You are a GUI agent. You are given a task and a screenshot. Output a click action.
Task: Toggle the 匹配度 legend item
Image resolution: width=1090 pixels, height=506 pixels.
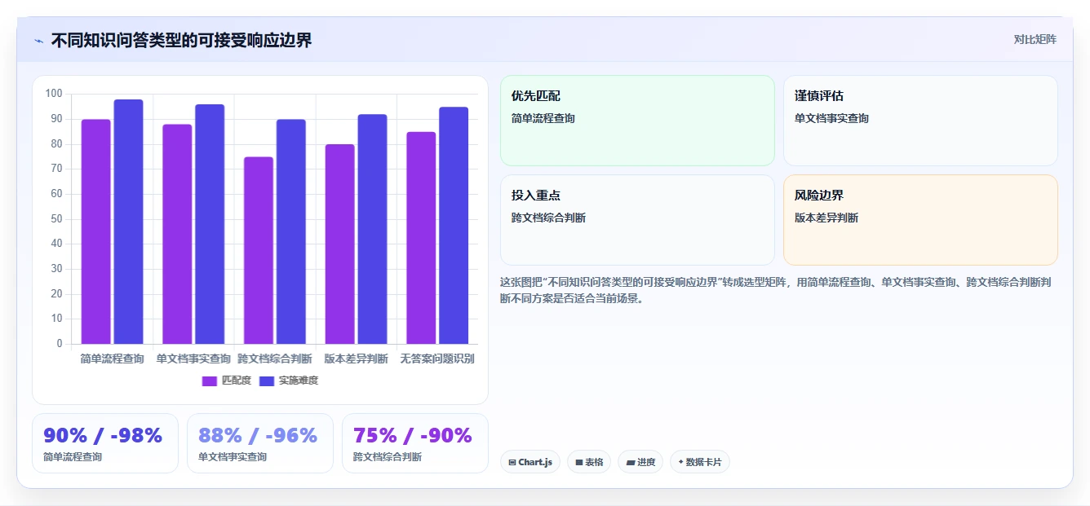226,381
